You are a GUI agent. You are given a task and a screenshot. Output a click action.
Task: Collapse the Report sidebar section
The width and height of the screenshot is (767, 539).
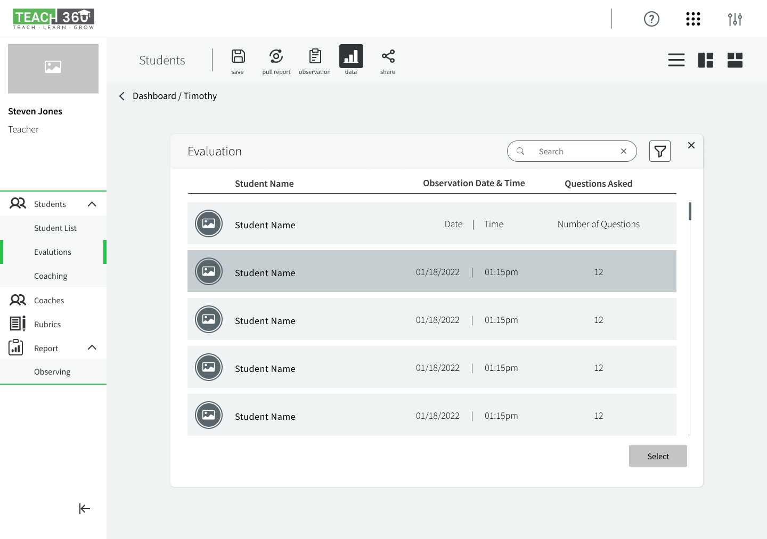[x=92, y=347]
